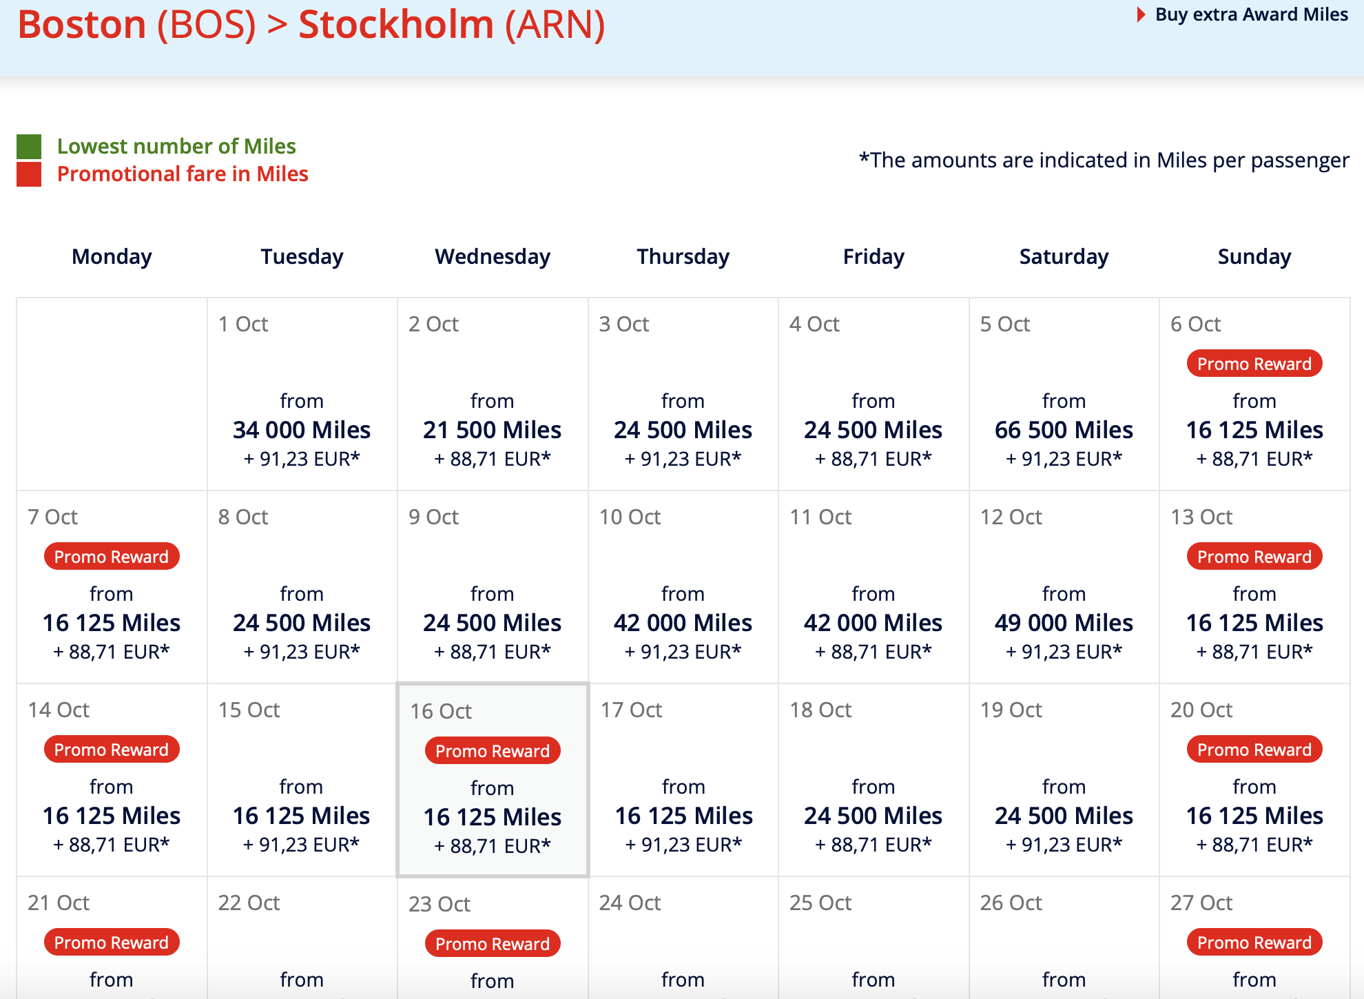Click the Promo Reward badge on 14 Oct
Screen dimensions: 1364x999
coord(112,750)
